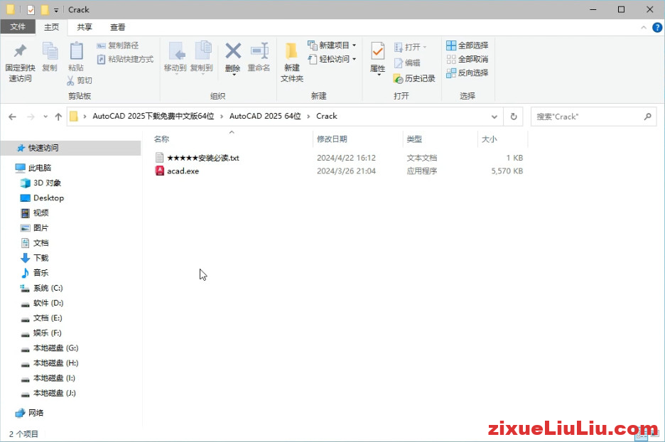Click inside the 搜索"Crack" search box
This screenshot has width=665, height=442.
(590, 116)
